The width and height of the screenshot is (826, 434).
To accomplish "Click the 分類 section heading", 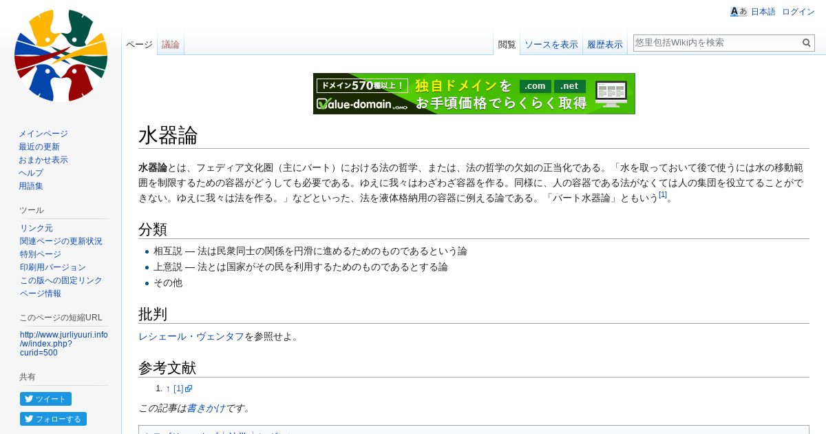I will [153, 229].
